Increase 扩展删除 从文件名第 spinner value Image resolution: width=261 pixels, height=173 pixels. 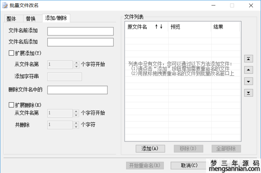coord(76,111)
